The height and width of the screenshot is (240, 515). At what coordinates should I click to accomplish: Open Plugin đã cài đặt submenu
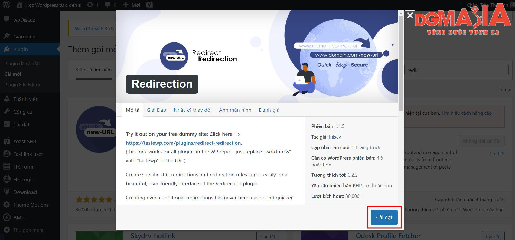22,63
